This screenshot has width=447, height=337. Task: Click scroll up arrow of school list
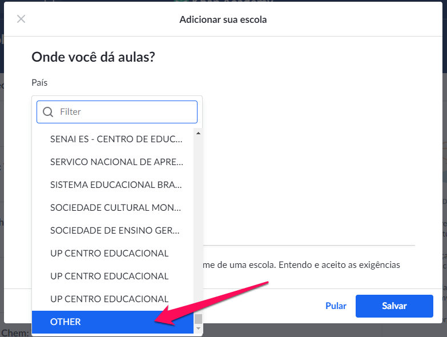click(x=198, y=133)
